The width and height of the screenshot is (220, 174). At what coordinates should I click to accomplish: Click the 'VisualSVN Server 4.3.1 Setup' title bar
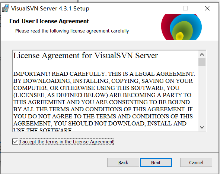[x=50, y=9]
